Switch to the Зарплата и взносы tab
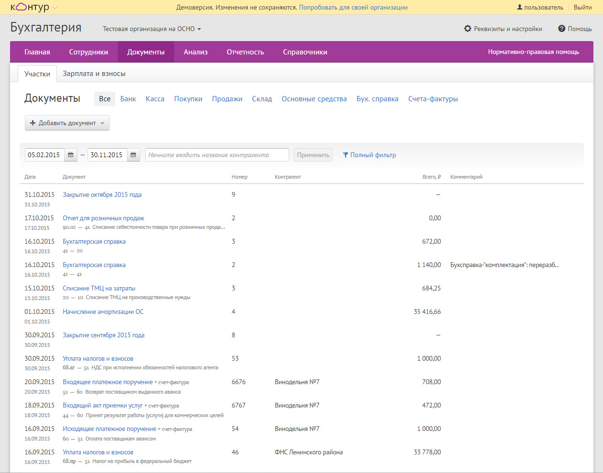 click(x=94, y=74)
